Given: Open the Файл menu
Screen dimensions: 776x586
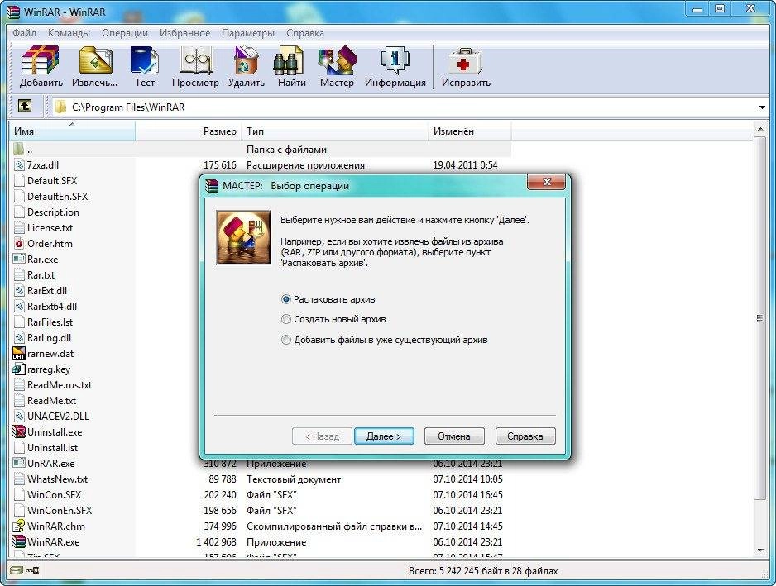Looking at the screenshot, I should tap(24, 32).
